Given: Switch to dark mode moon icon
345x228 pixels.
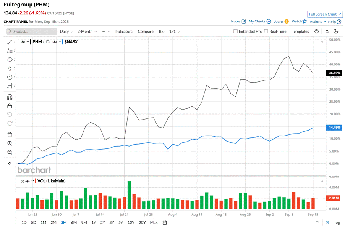Looking at the screenshot, I should pos(336,31).
